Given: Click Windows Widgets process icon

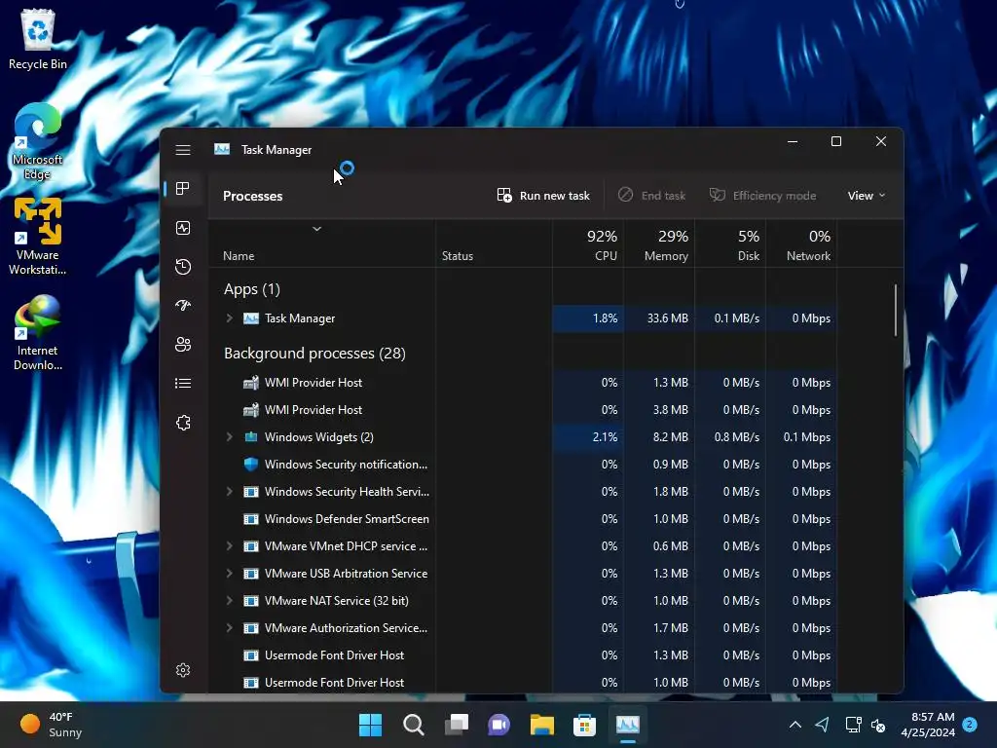Looking at the screenshot, I should pos(251,437).
